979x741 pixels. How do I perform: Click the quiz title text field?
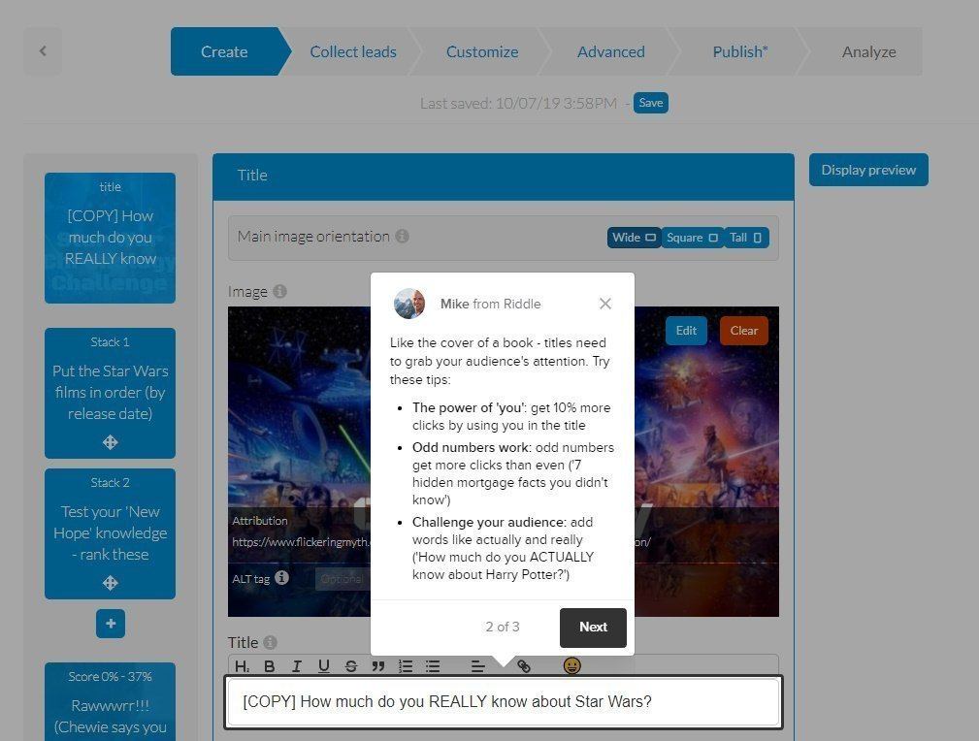(x=504, y=702)
